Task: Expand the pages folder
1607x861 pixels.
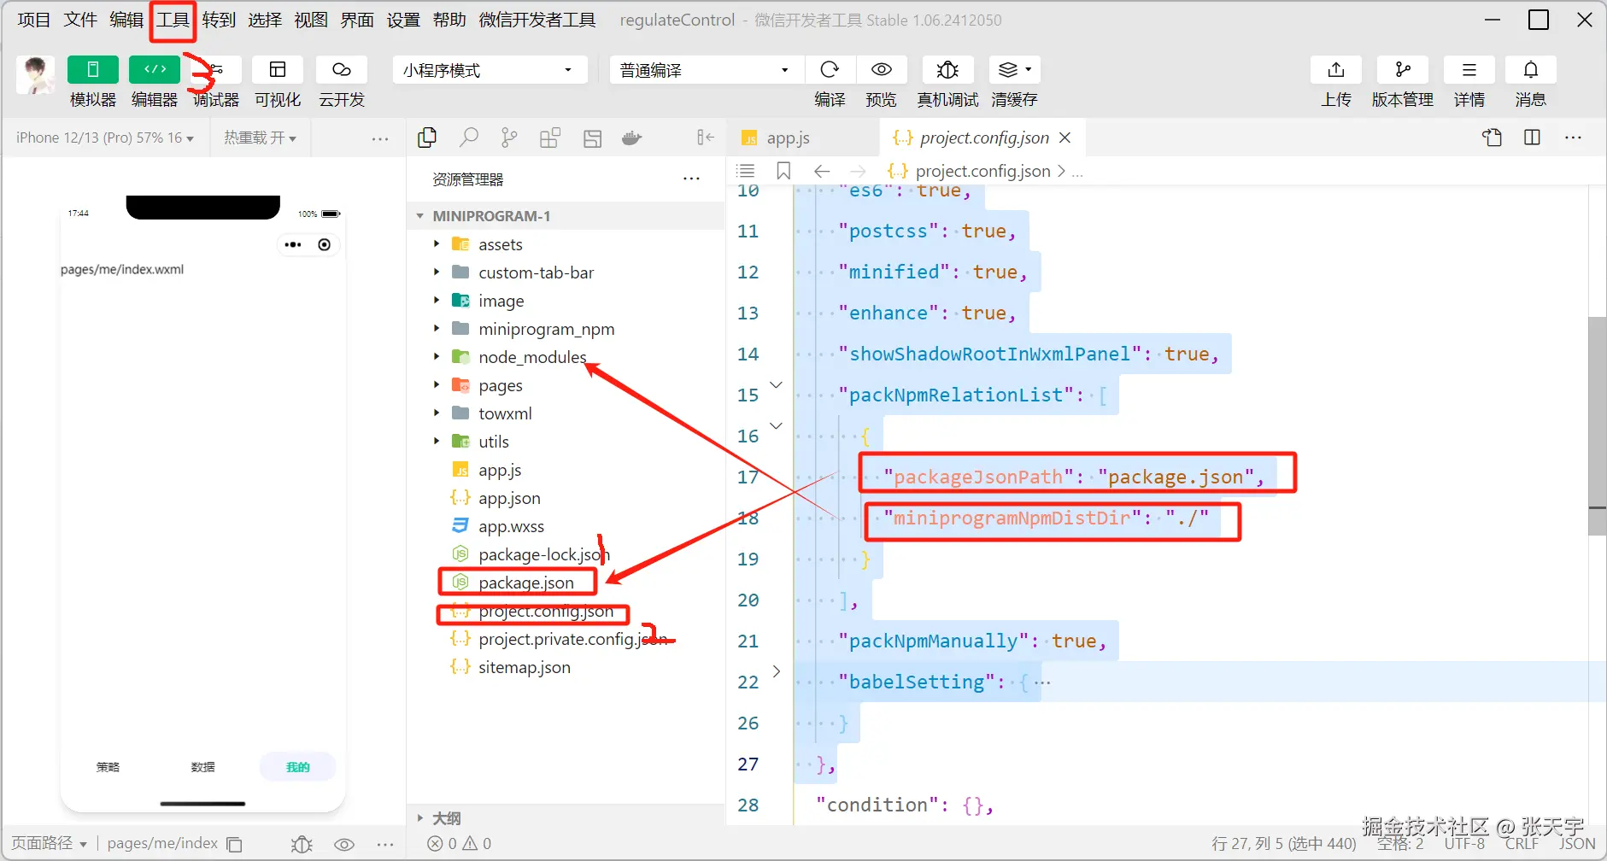Action: coord(437,385)
